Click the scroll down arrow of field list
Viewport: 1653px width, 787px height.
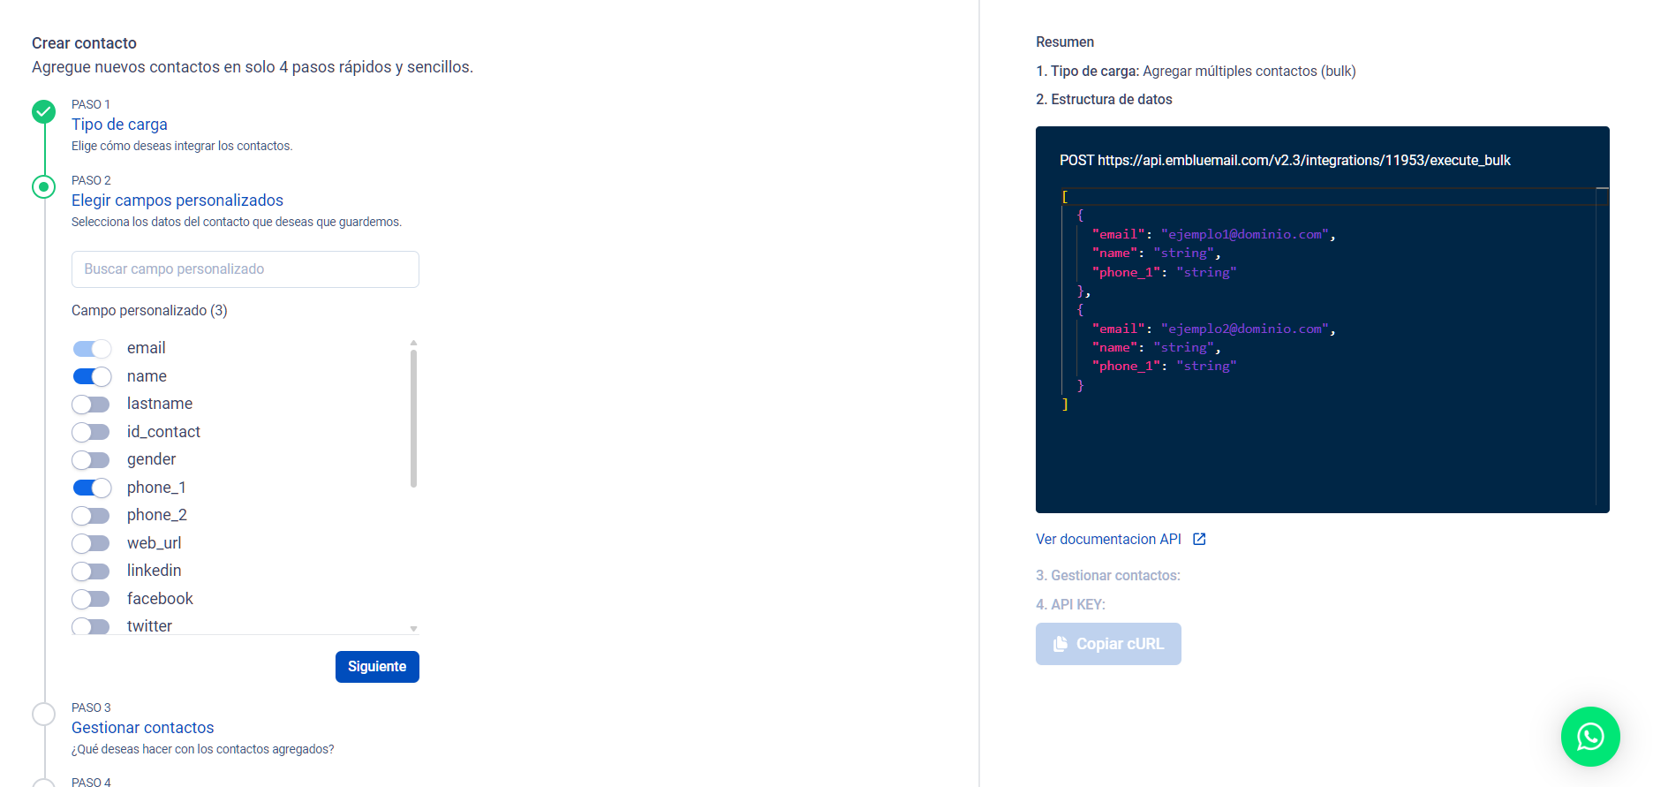tap(413, 629)
